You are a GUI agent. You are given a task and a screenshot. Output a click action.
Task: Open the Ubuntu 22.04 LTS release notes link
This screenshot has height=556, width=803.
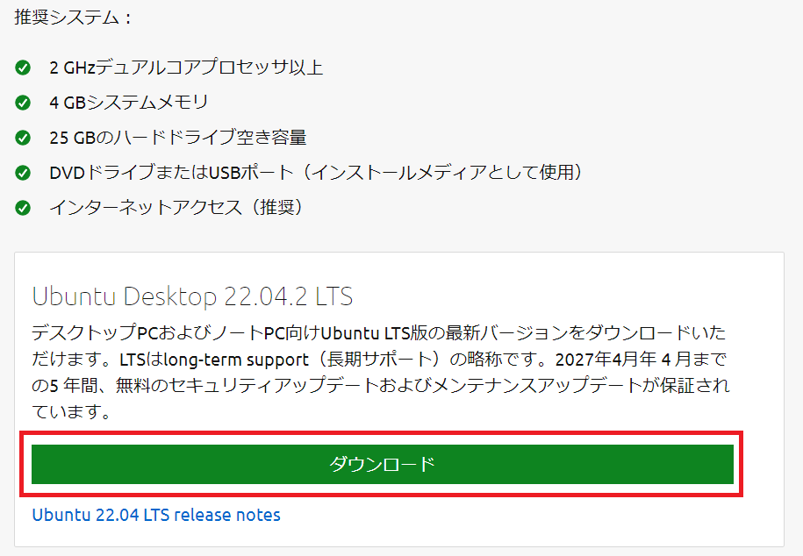[x=156, y=515]
